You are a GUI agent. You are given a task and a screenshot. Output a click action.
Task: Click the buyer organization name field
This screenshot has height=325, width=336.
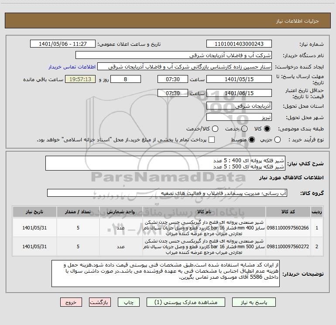[174, 55]
